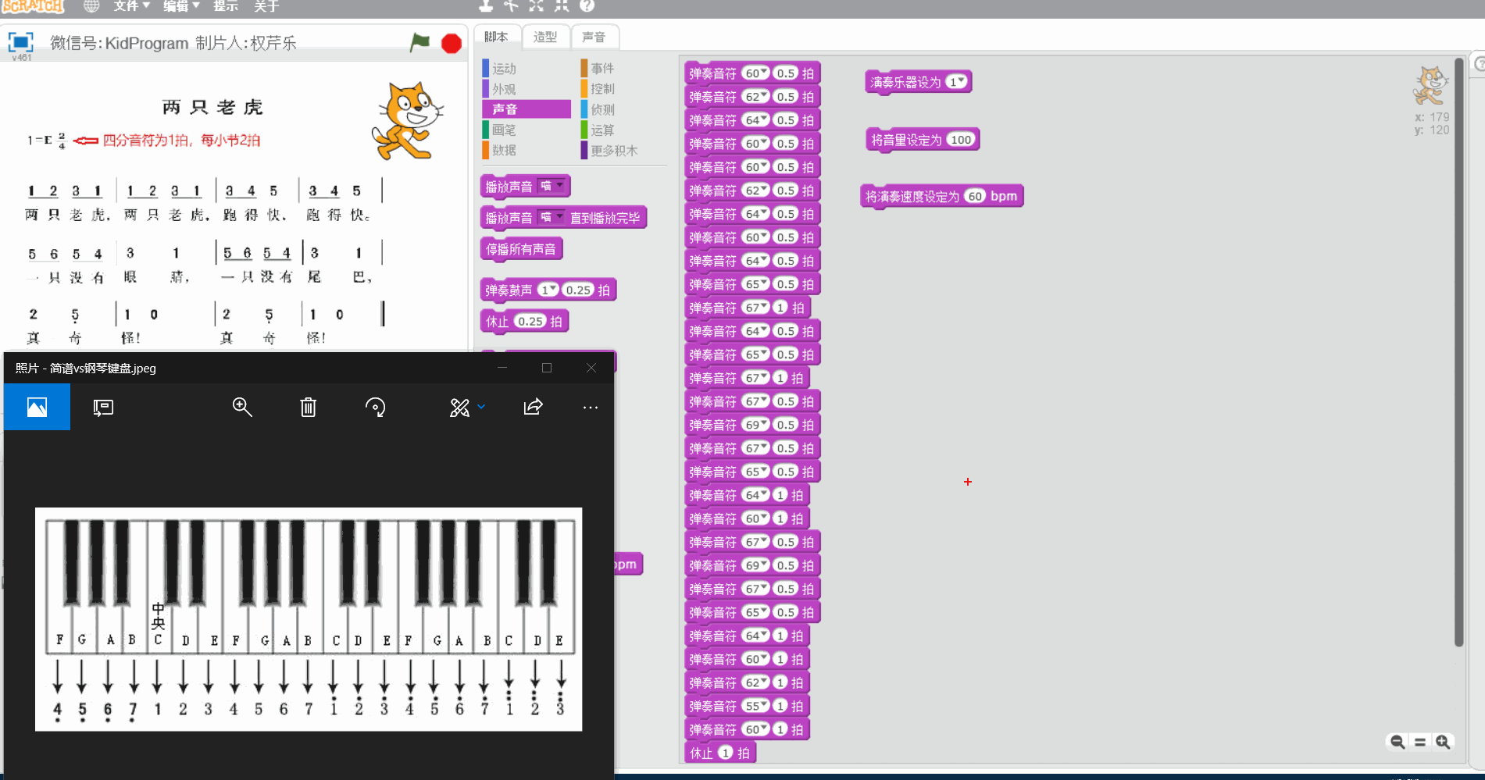Select the 事件 block category

point(602,69)
